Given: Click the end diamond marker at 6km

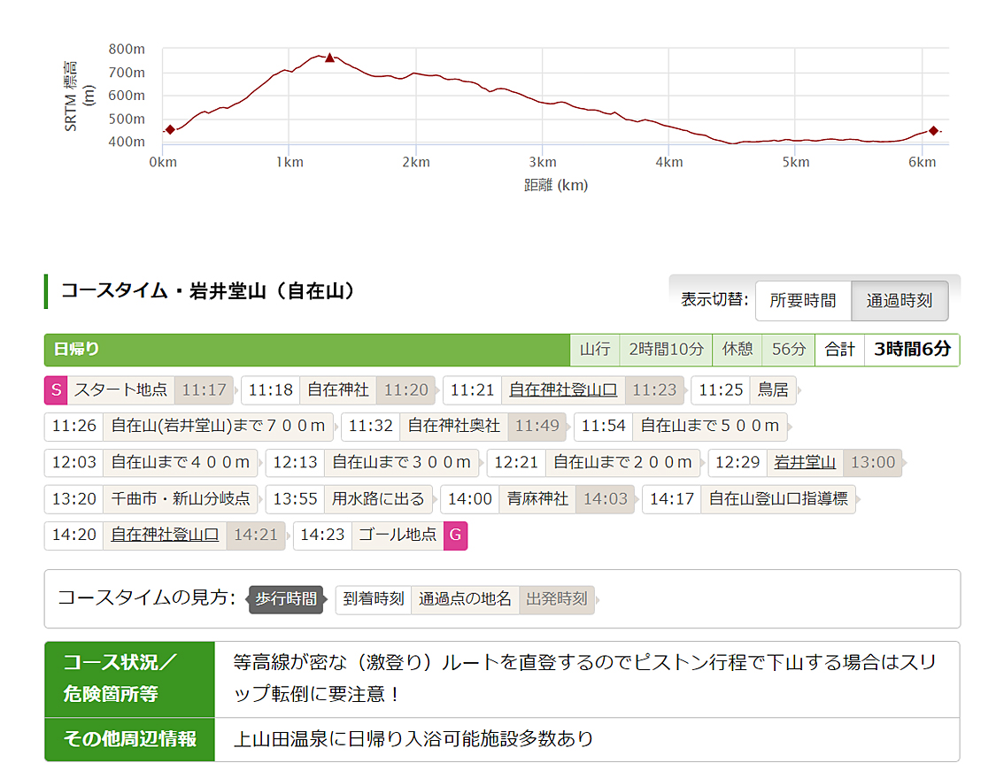Looking at the screenshot, I should pyautogui.click(x=933, y=131).
